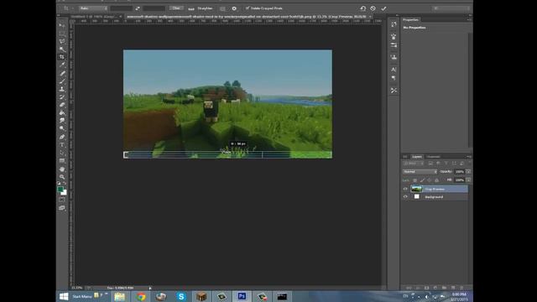Switch to the Layers tab
Image resolution: width=537 pixels, height=302 pixels.
tap(417, 157)
